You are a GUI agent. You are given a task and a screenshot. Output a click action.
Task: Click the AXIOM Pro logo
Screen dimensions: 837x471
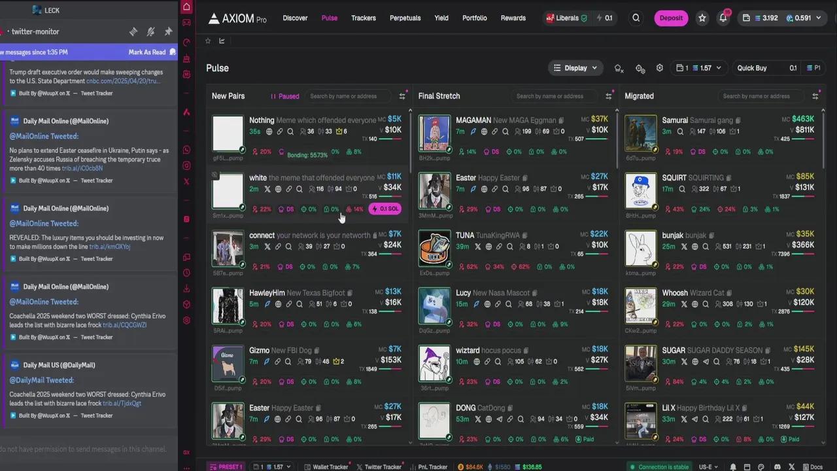click(237, 18)
